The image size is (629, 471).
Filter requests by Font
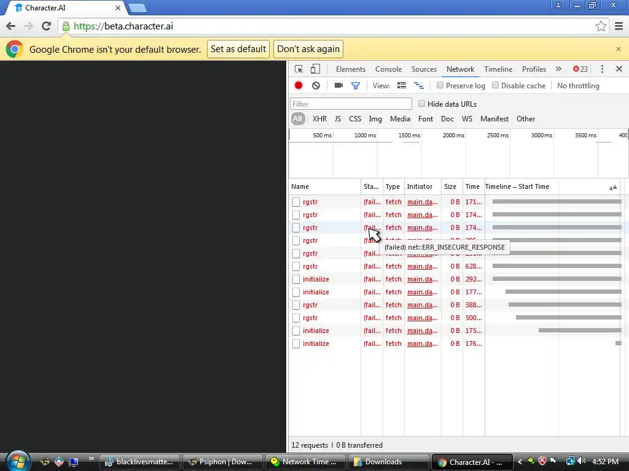pos(426,119)
